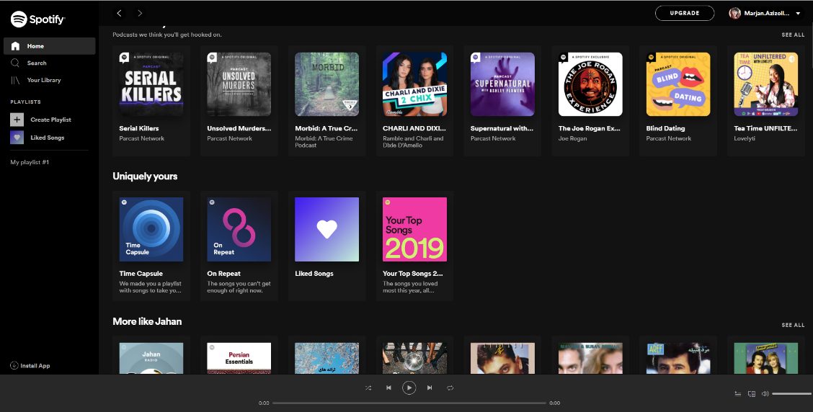This screenshot has width=813, height=412.
Task: Go forward with the right arrow
Action: pos(140,13)
